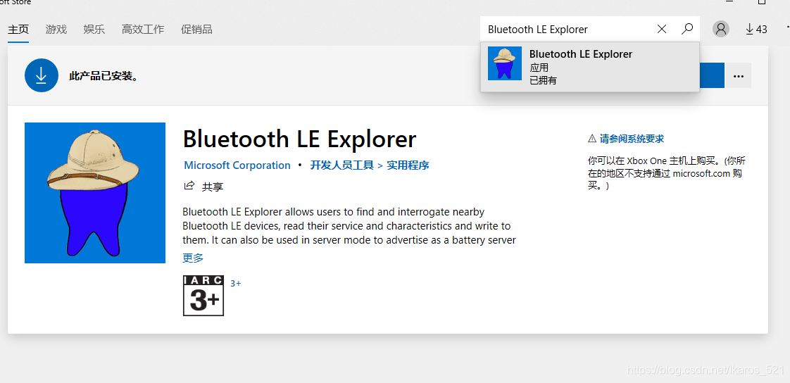Expand description with the 更多 link
This screenshot has height=383, width=790.
point(193,258)
